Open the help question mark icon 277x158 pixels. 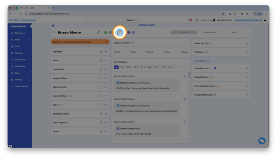tap(196, 20)
